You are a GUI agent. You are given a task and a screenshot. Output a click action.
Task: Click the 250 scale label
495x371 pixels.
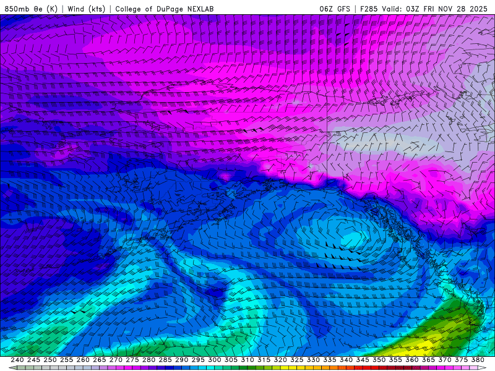(50, 360)
